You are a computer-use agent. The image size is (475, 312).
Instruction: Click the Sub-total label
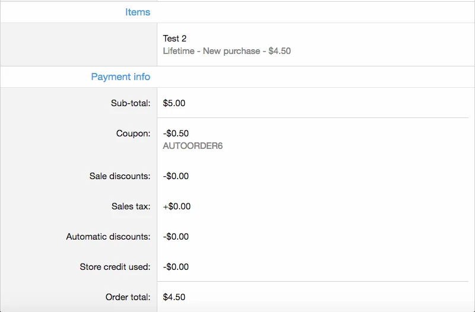131,103
